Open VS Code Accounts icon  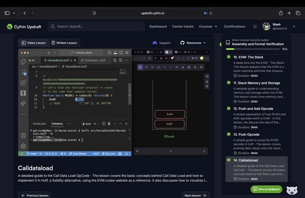tap(23, 135)
